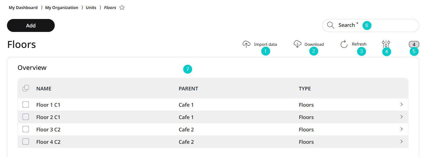Screen dimensions: 424x157
Task: Open the filter sliders settings icon
Action: pyautogui.click(x=386, y=44)
